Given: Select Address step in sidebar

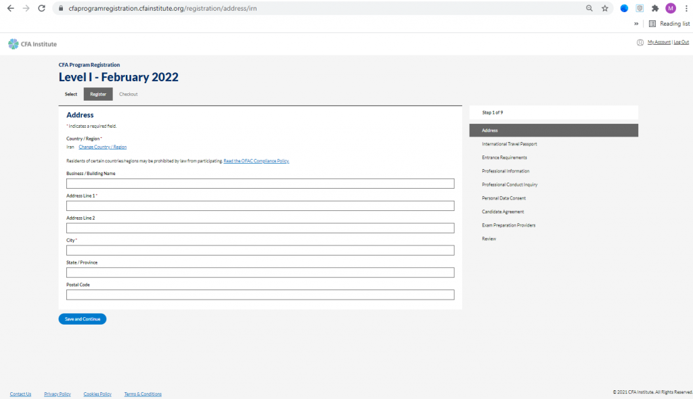Looking at the screenshot, I should 554,131.
